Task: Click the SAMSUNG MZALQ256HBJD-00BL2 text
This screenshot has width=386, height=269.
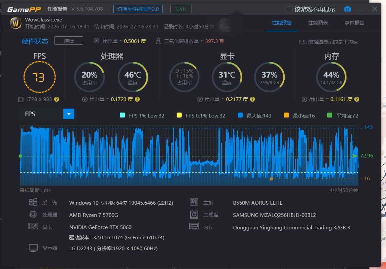Action: (x=274, y=215)
